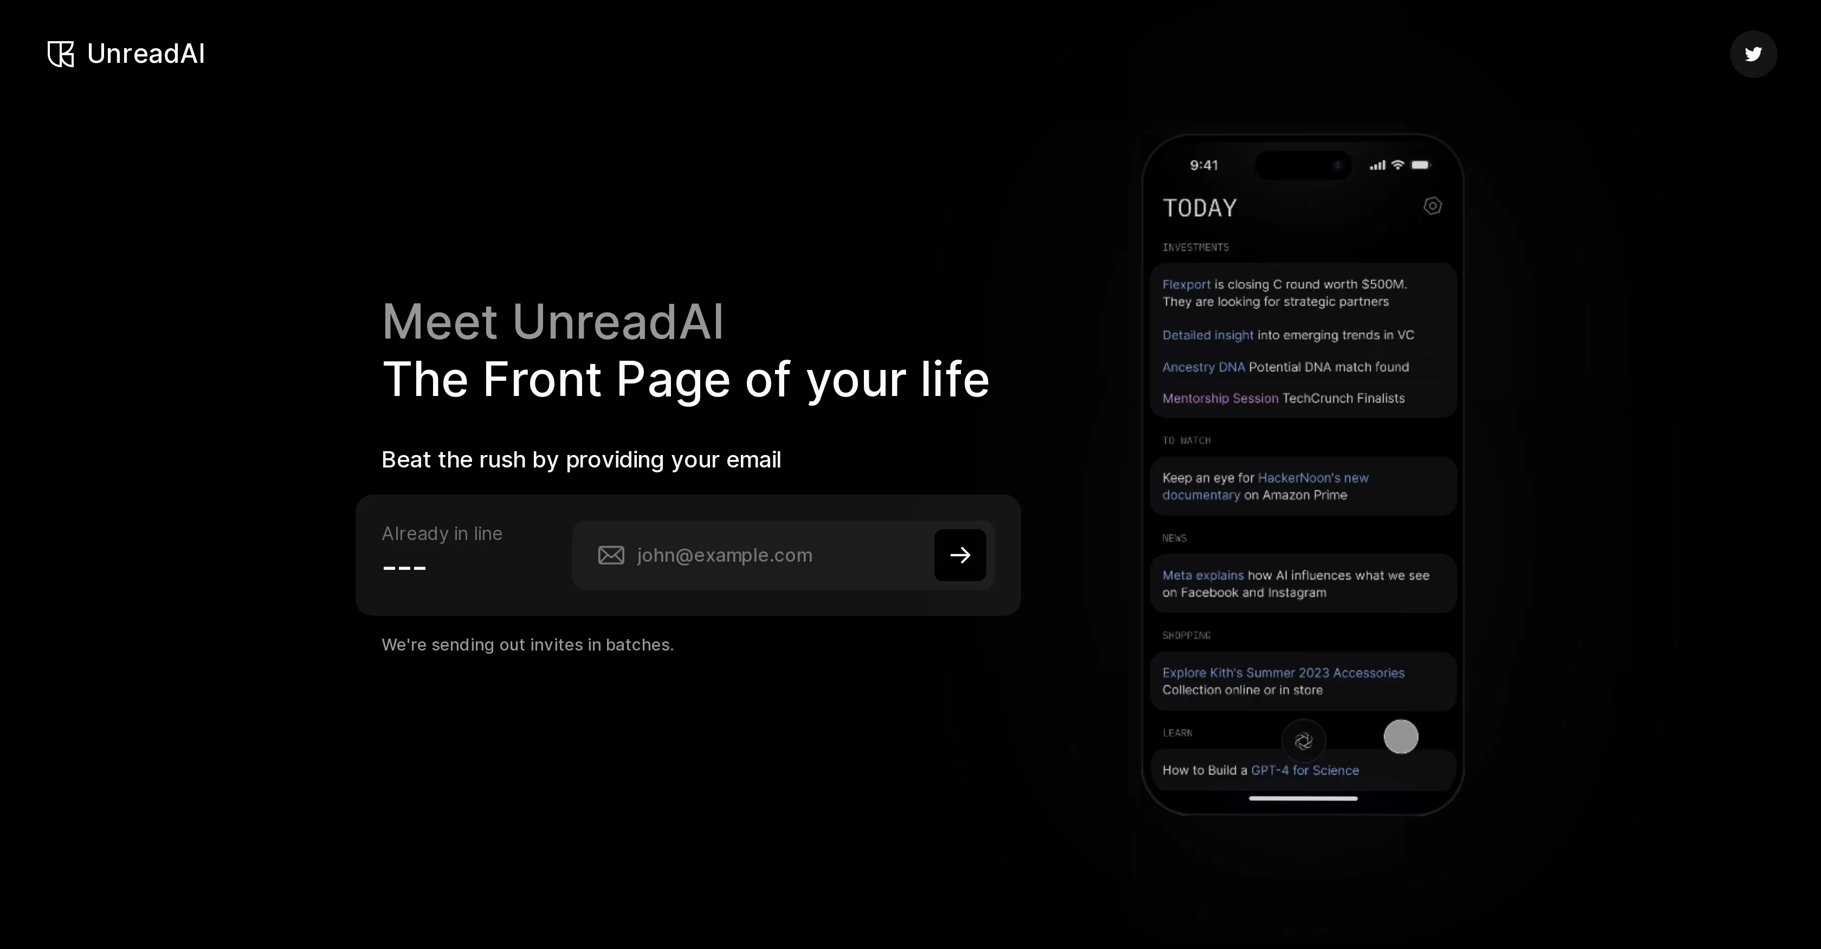This screenshot has width=1821, height=949.
Task: Click the Meta explains news link
Action: [x=1202, y=575]
